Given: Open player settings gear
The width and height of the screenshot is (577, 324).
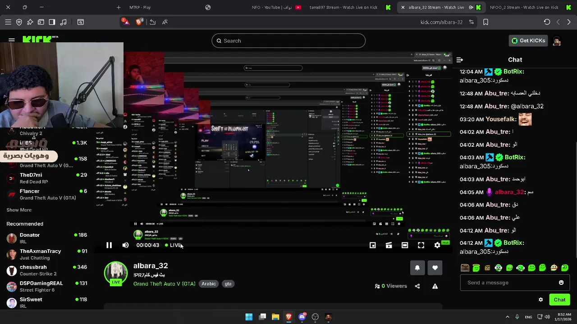Looking at the screenshot, I should 437,245.
